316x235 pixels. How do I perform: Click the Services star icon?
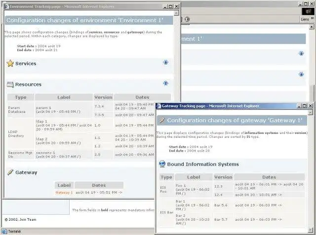[x=10, y=64]
